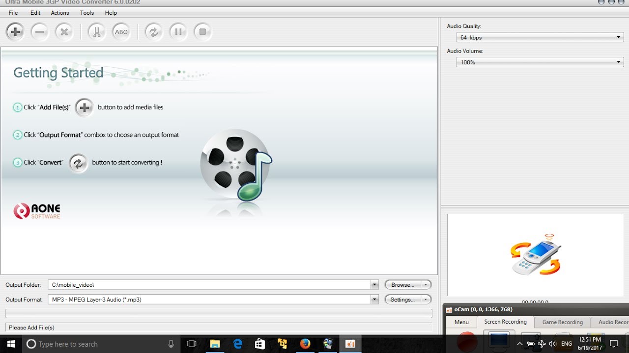Image resolution: width=629 pixels, height=353 pixels.
Task: Open the Store icon on the taskbar
Action: pos(260,344)
